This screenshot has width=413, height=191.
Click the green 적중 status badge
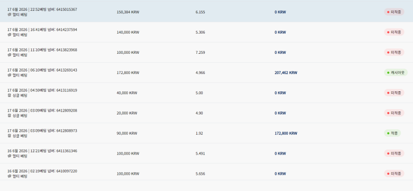392,133
